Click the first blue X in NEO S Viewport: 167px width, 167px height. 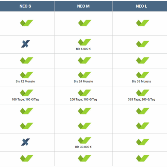tap(25, 44)
